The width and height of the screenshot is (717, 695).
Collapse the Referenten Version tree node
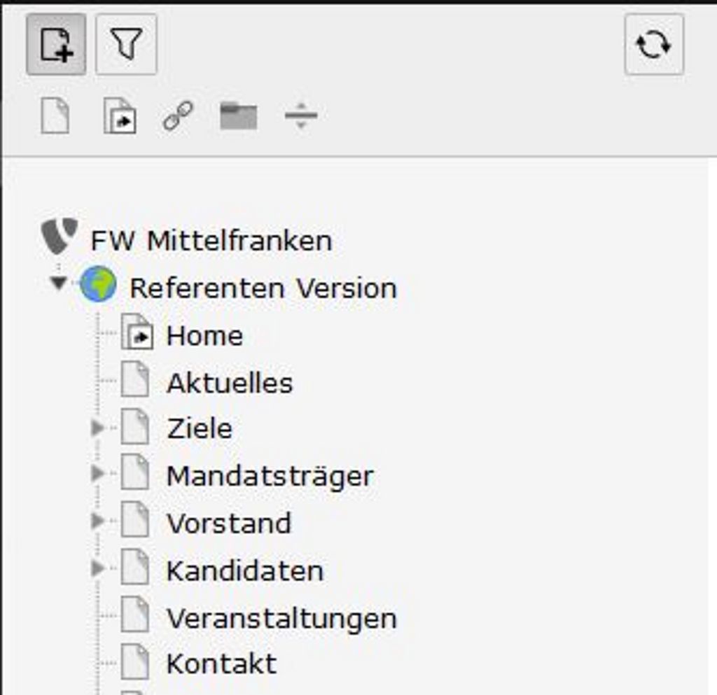pos(59,283)
